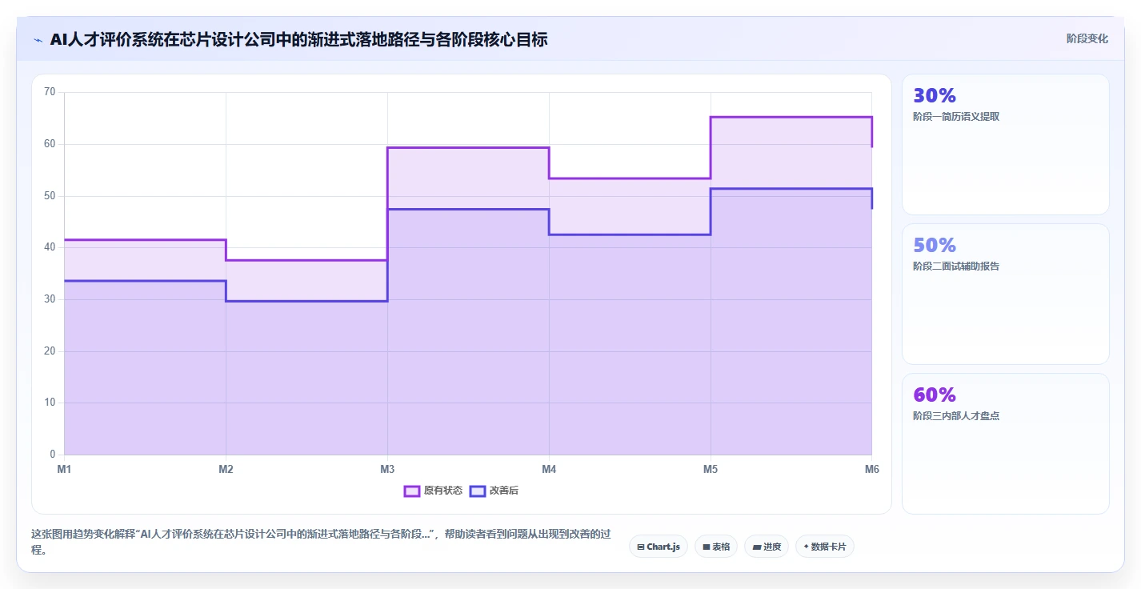Click the lightning icon beside the title
Image resolution: width=1141 pixels, height=589 pixels.
click(38, 40)
